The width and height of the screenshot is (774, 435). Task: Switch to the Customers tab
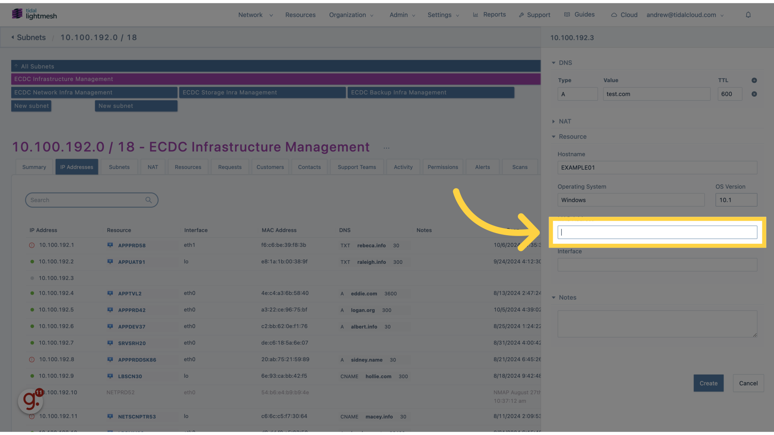[270, 167]
